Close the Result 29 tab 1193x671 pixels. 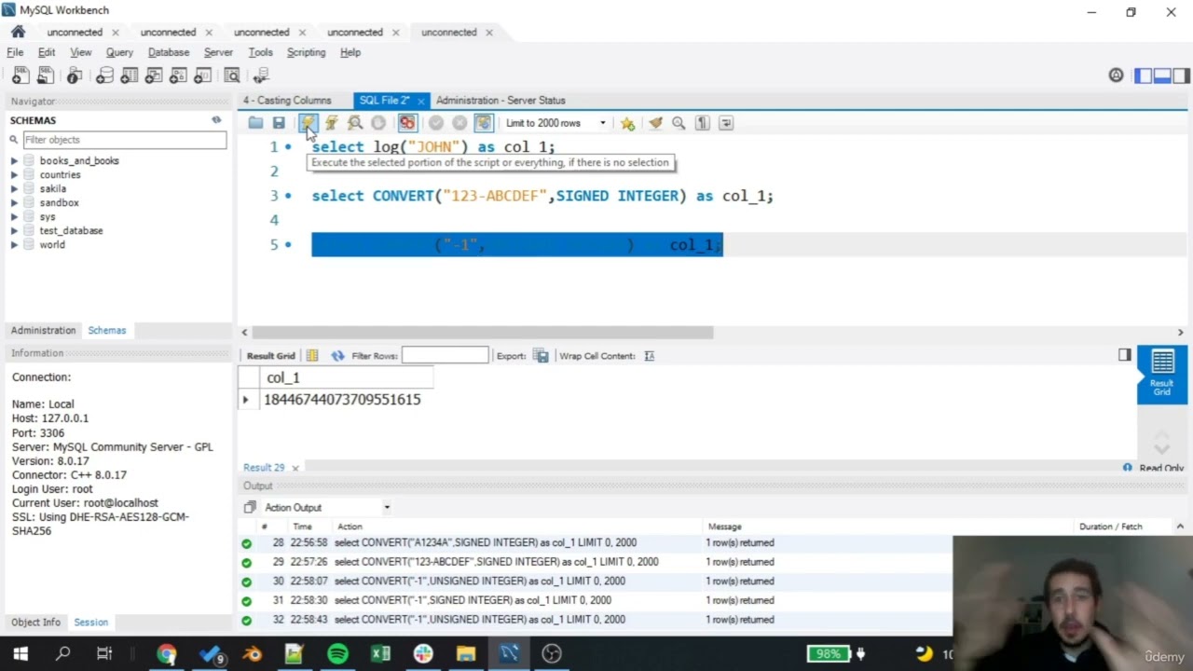[x=295, y=468]
